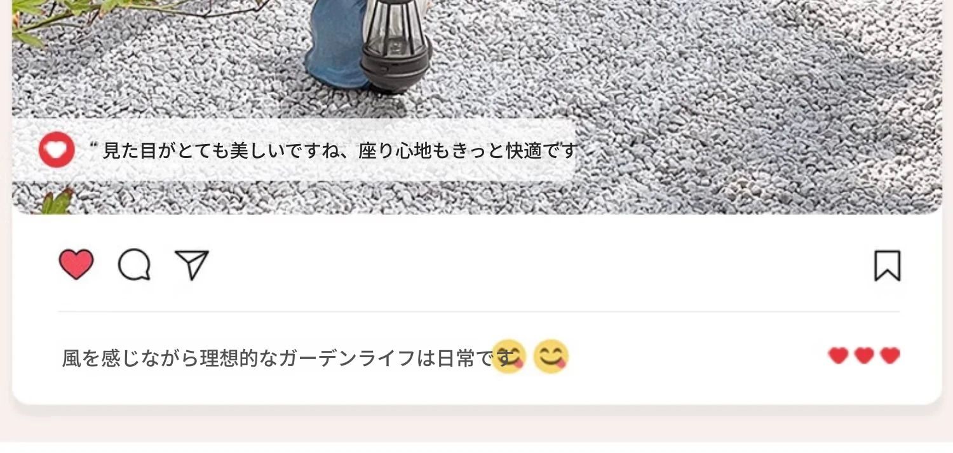Click the pink background below the post card
953x453 pixels.
476,425
